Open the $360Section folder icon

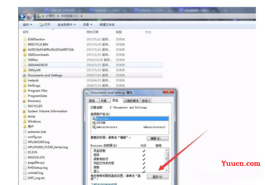tap(25, 39)
